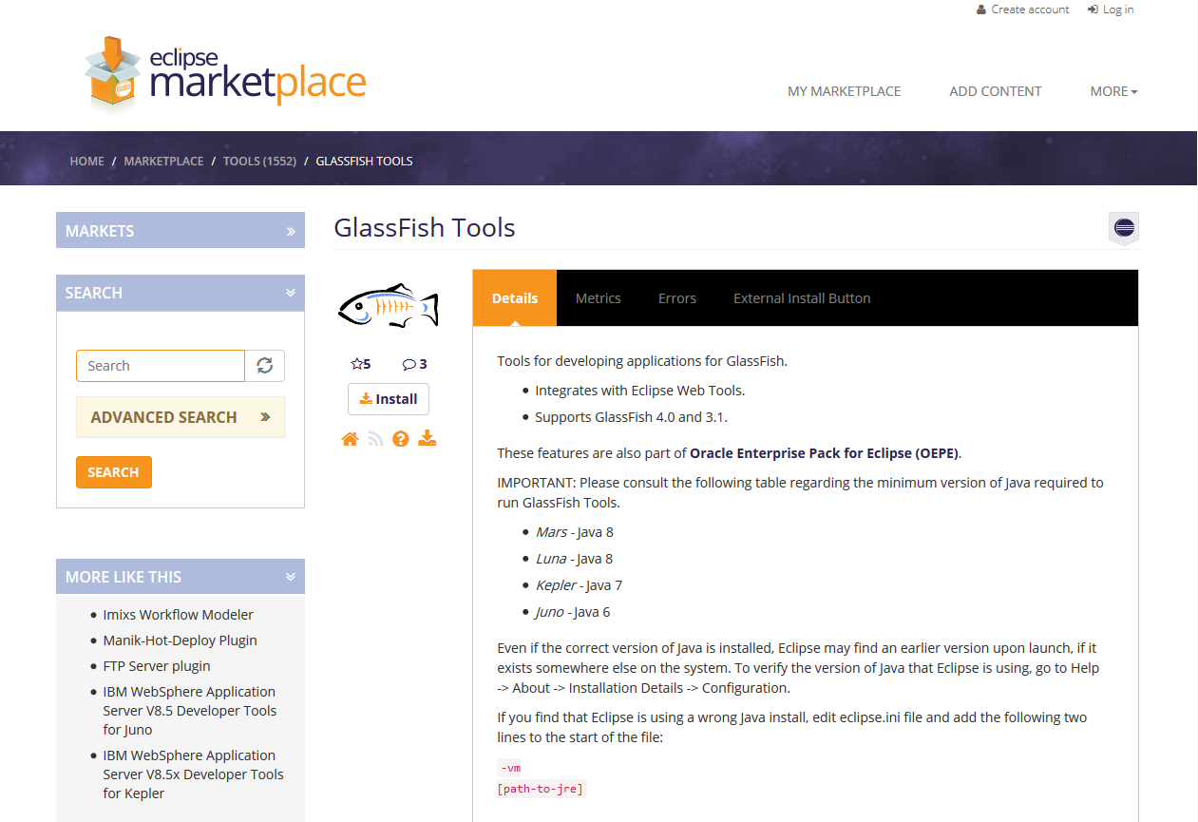
Task: Open Manik-Hot-Deploy Plugin listing
Action: pos(181,640)
